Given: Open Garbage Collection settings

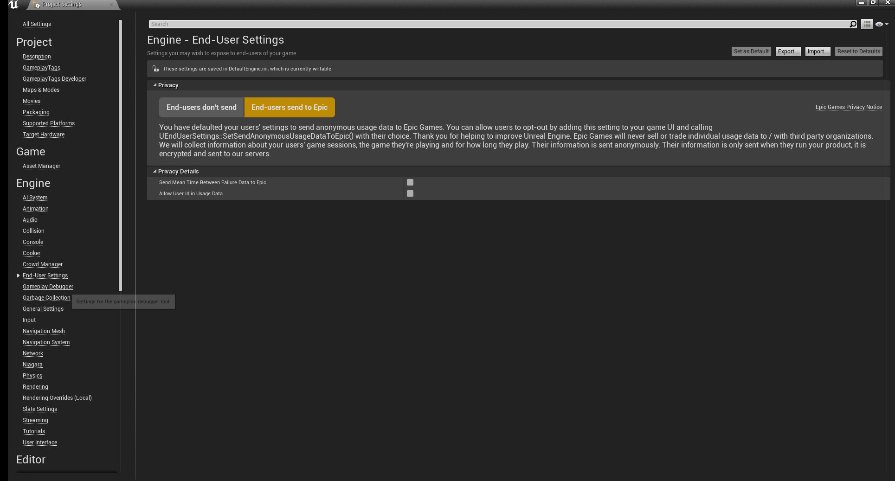Looking at the screenshot, I should coord(46,298).
